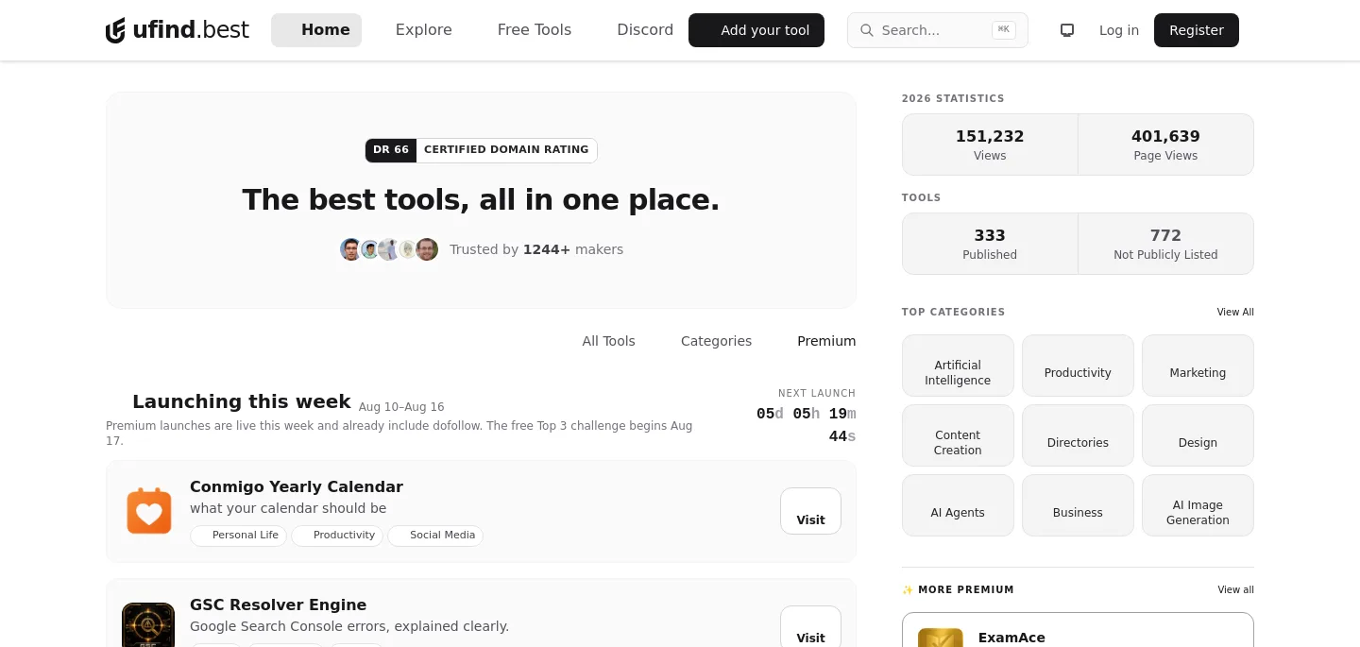Select the All Tools tab
1360x647 pixels.
(609, 341)
